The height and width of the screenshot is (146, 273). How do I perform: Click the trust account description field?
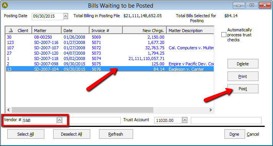click(x=226, y=120)
